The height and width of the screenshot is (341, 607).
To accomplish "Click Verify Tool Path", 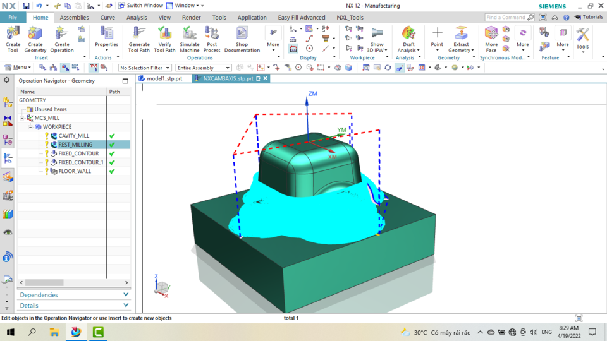I will click(x=164, y=39).
